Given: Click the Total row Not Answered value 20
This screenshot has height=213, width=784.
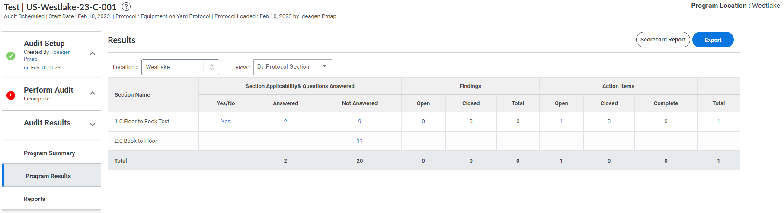Looking at the screenshot, I should [x=360, y=161].
